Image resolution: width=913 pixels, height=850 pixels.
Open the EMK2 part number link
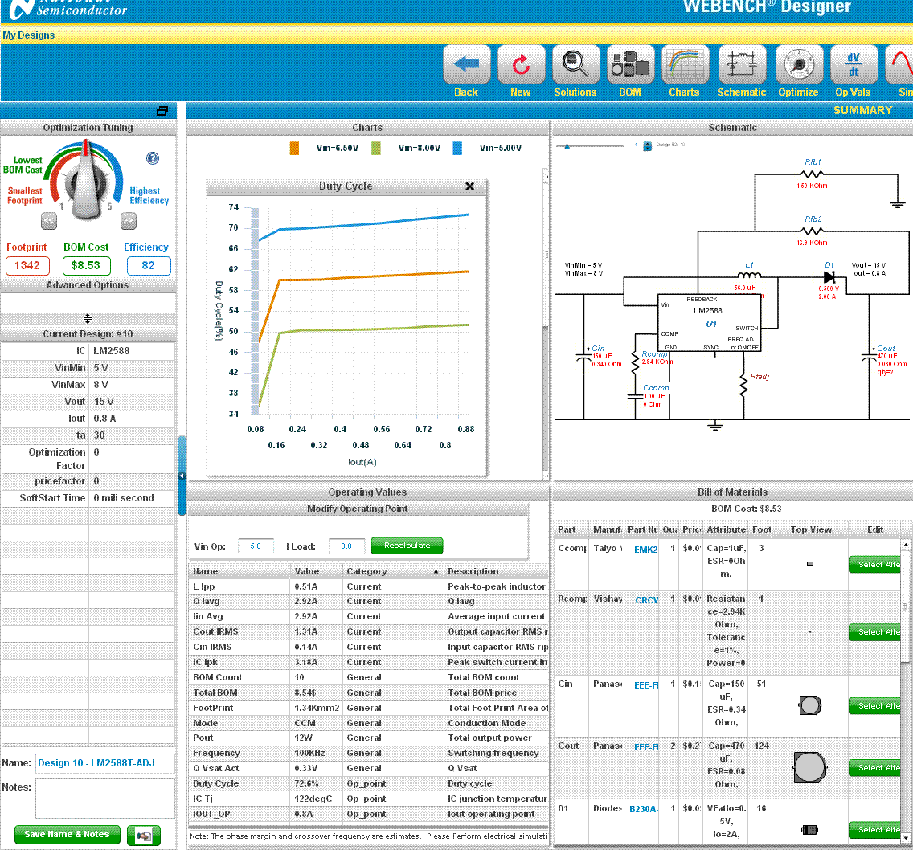pyautogui.click(x=645, y=550)
